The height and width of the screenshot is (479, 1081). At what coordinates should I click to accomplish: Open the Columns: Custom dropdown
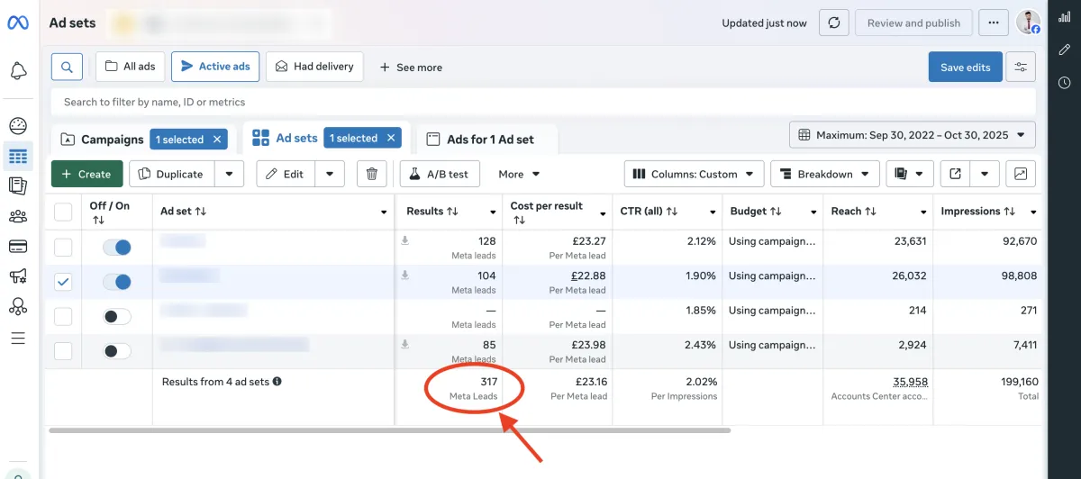pyautogui.click(x=694, y=174)
